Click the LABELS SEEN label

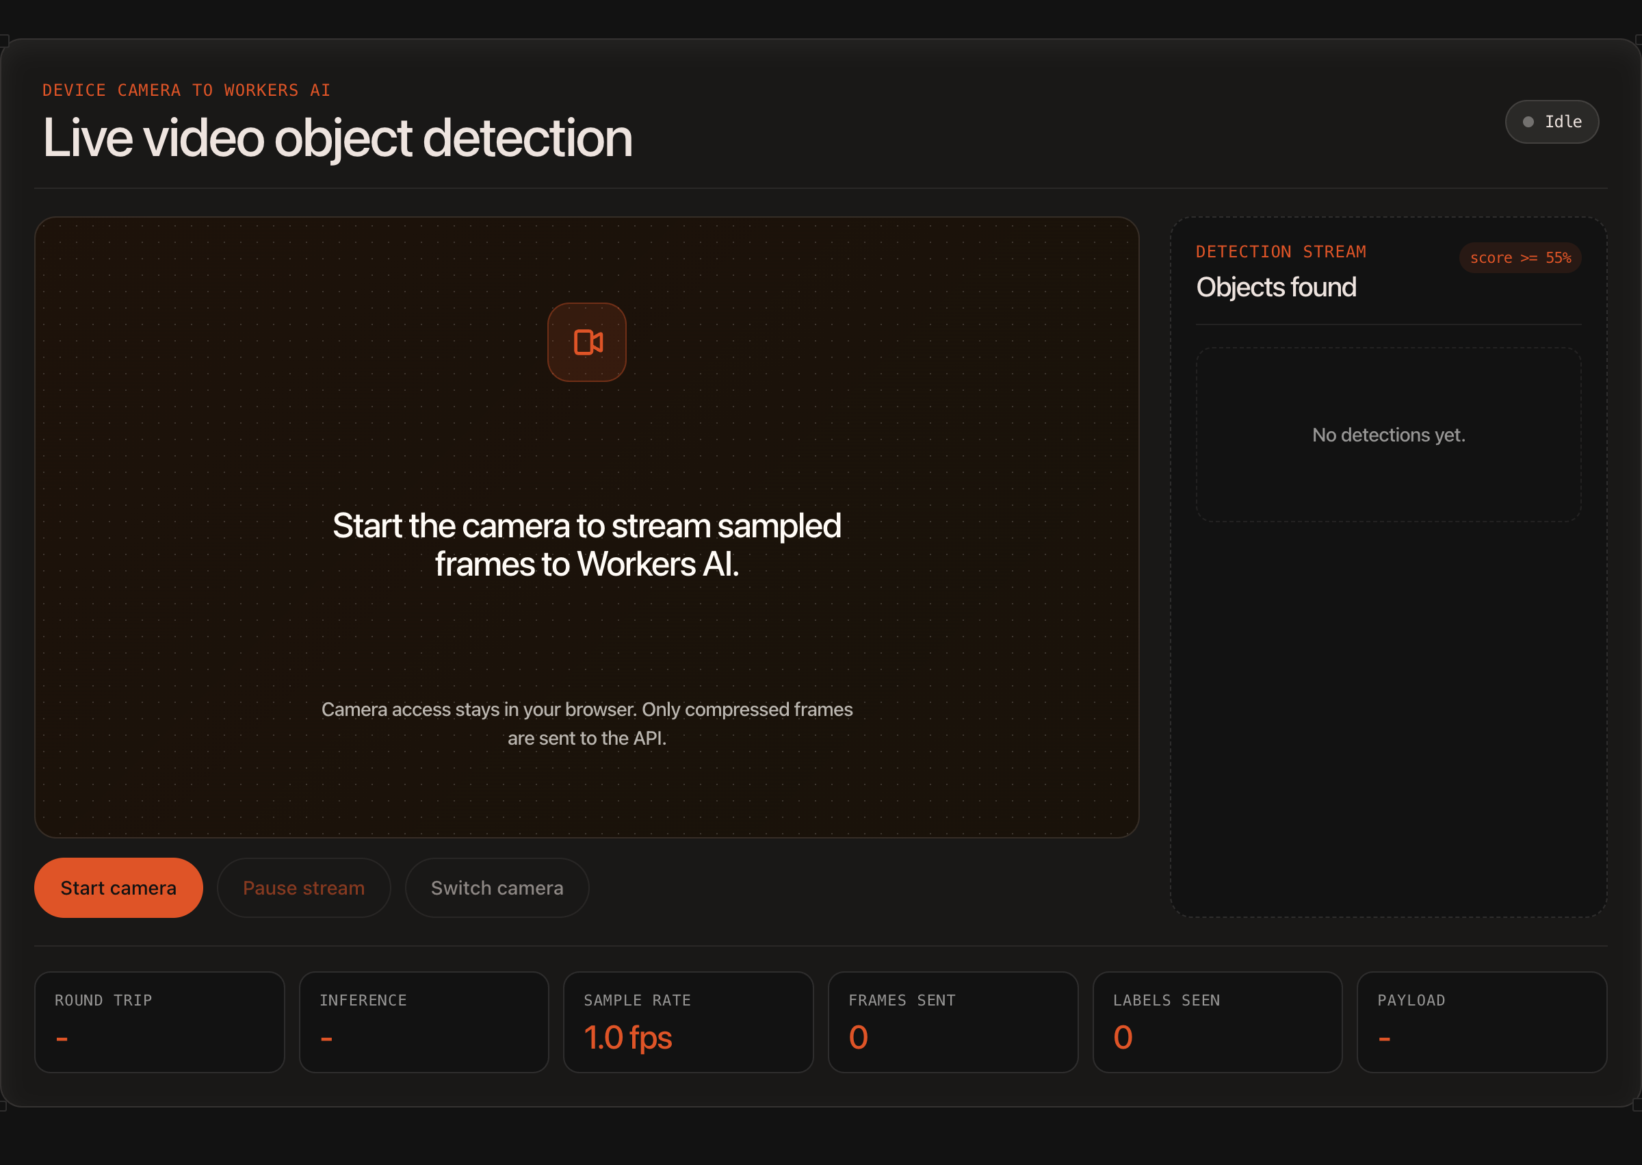tap(1167, 1000)
